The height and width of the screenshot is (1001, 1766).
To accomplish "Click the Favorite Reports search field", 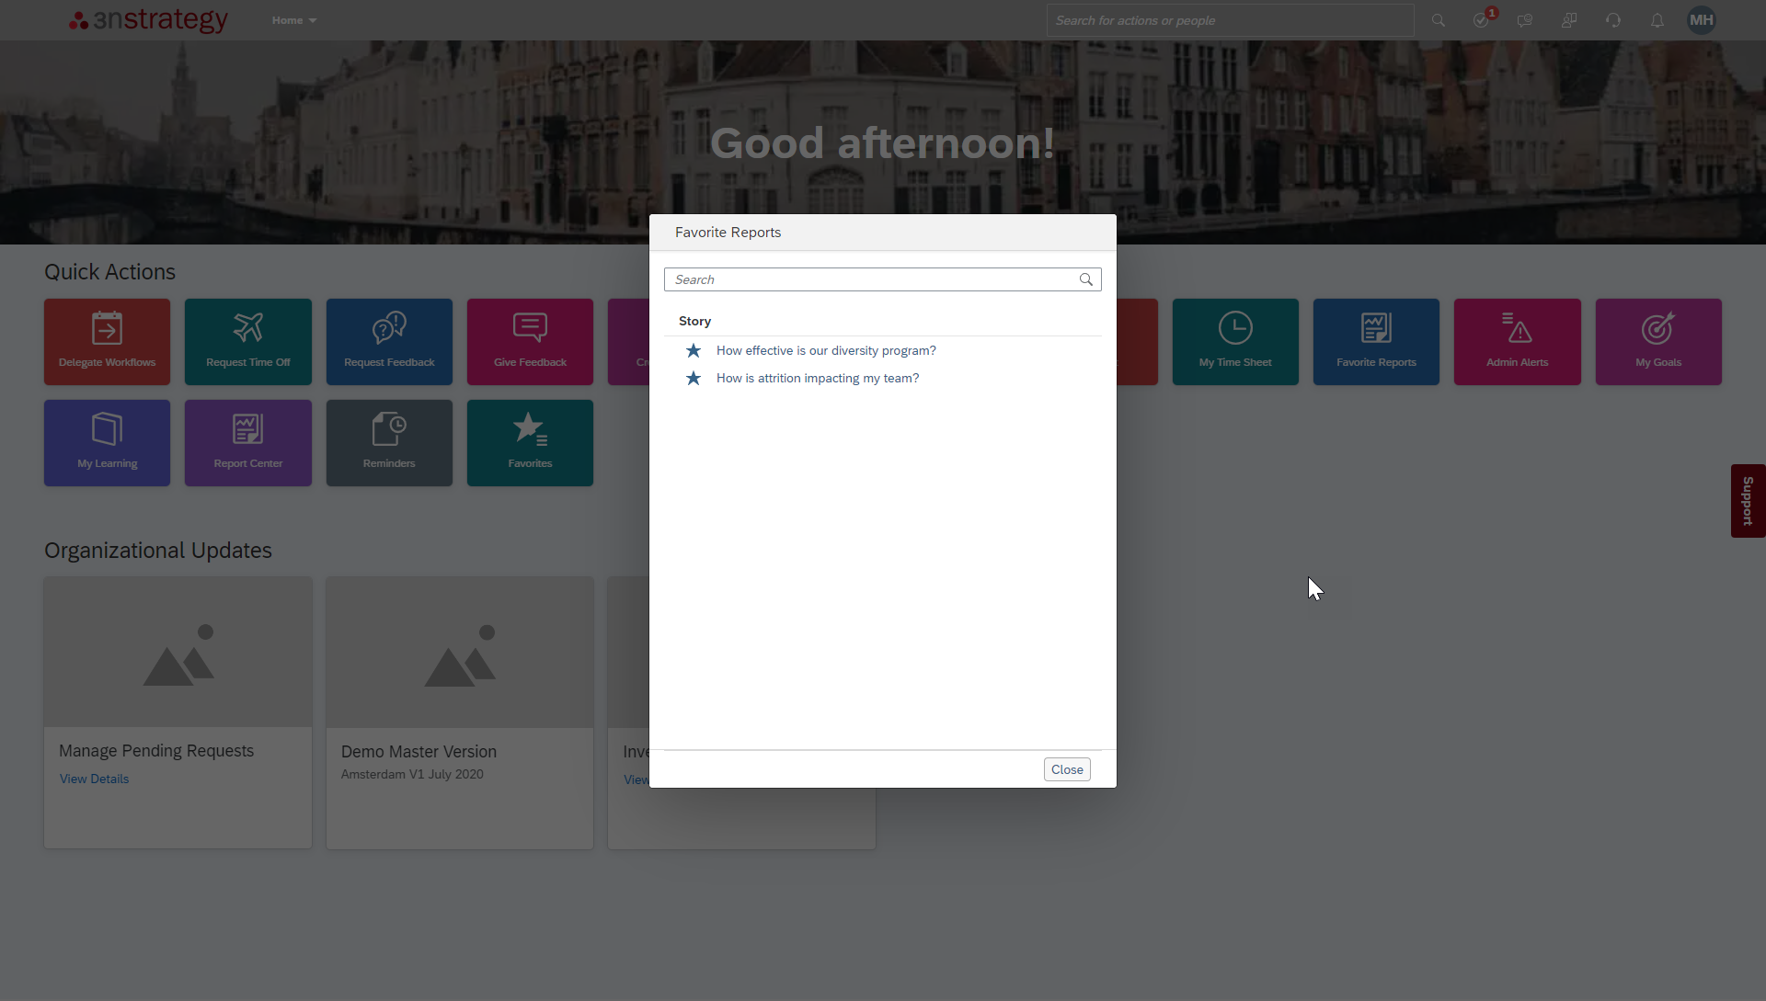I will (869, 279).
